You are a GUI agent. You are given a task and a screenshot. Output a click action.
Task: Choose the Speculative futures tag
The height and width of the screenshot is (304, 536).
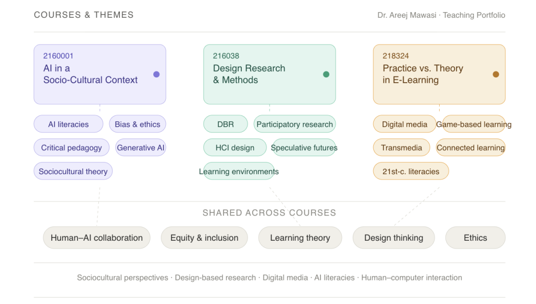(x=304, y=148)
